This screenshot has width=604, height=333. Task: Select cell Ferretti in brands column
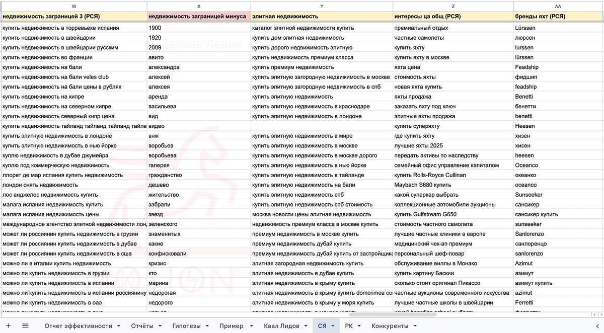pos(558,302)
